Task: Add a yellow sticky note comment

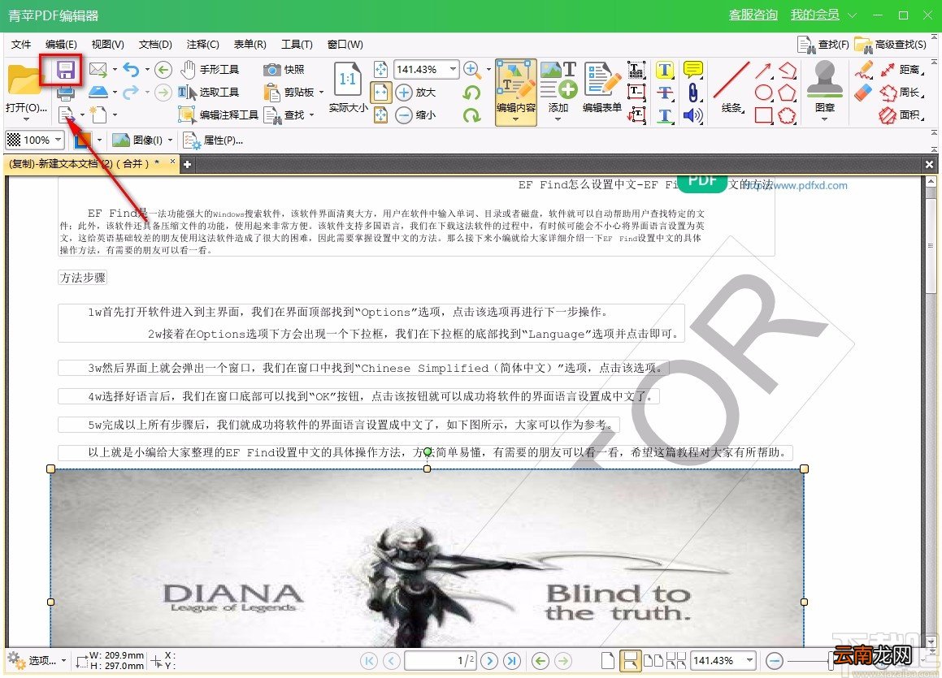Action: (693, 70)
